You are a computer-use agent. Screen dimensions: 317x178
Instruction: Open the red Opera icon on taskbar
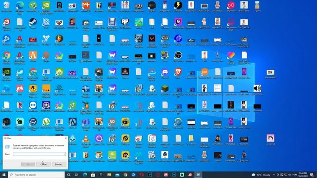(x=142, y=175)
